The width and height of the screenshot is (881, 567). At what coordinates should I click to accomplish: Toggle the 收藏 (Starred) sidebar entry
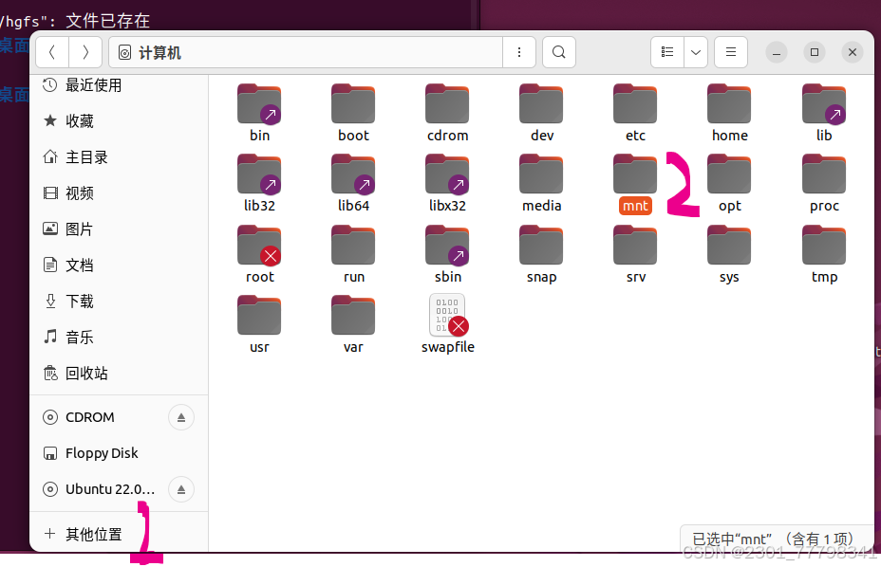(x=79, y=120)
